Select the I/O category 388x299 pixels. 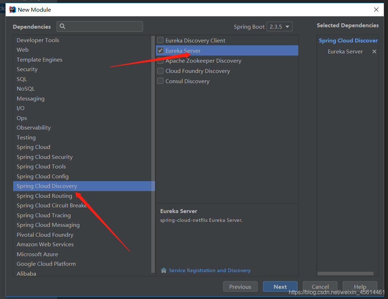tap(82, 108)
